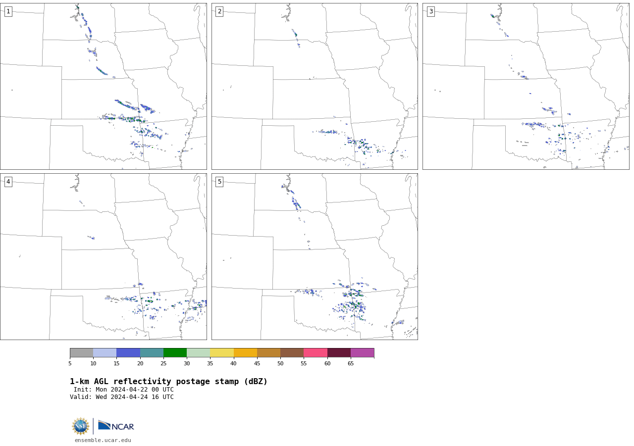Click the colorbar tick label 65
Screen dimensions: 634x446
(351, 364)
